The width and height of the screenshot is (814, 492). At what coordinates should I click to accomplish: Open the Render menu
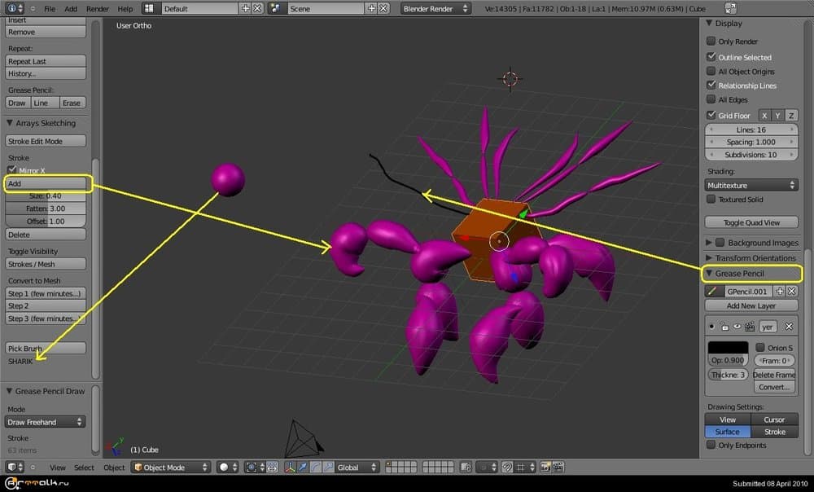coord(97,9)
